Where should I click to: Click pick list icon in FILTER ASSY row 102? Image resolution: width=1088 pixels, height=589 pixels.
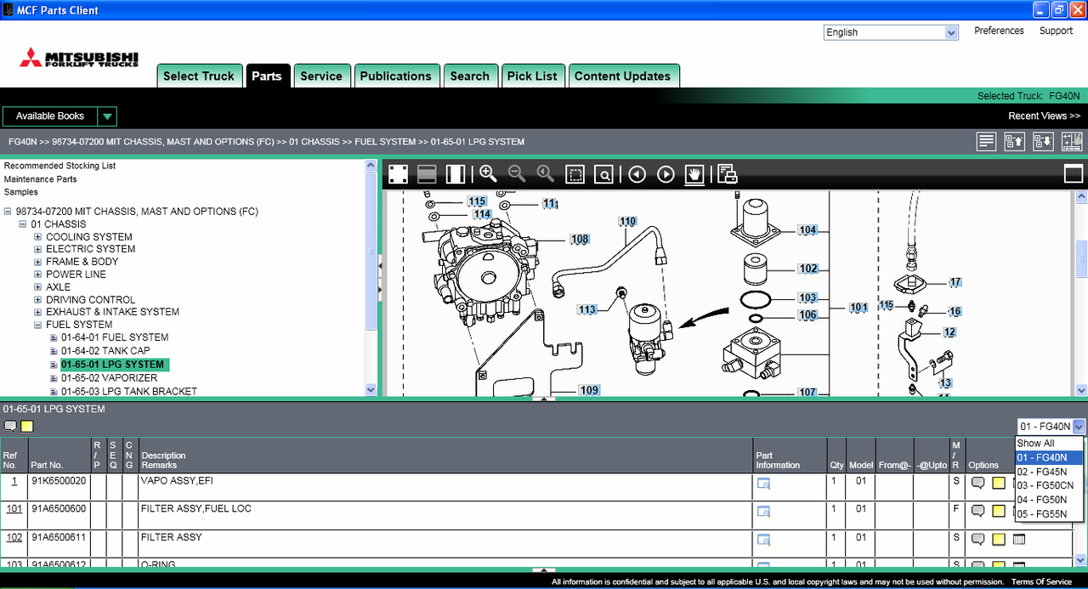pyautogui.click(x=1019, y=539)
